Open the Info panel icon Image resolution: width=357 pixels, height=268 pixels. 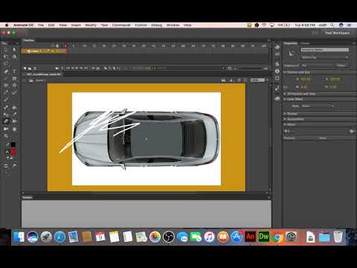click(277, 71)
